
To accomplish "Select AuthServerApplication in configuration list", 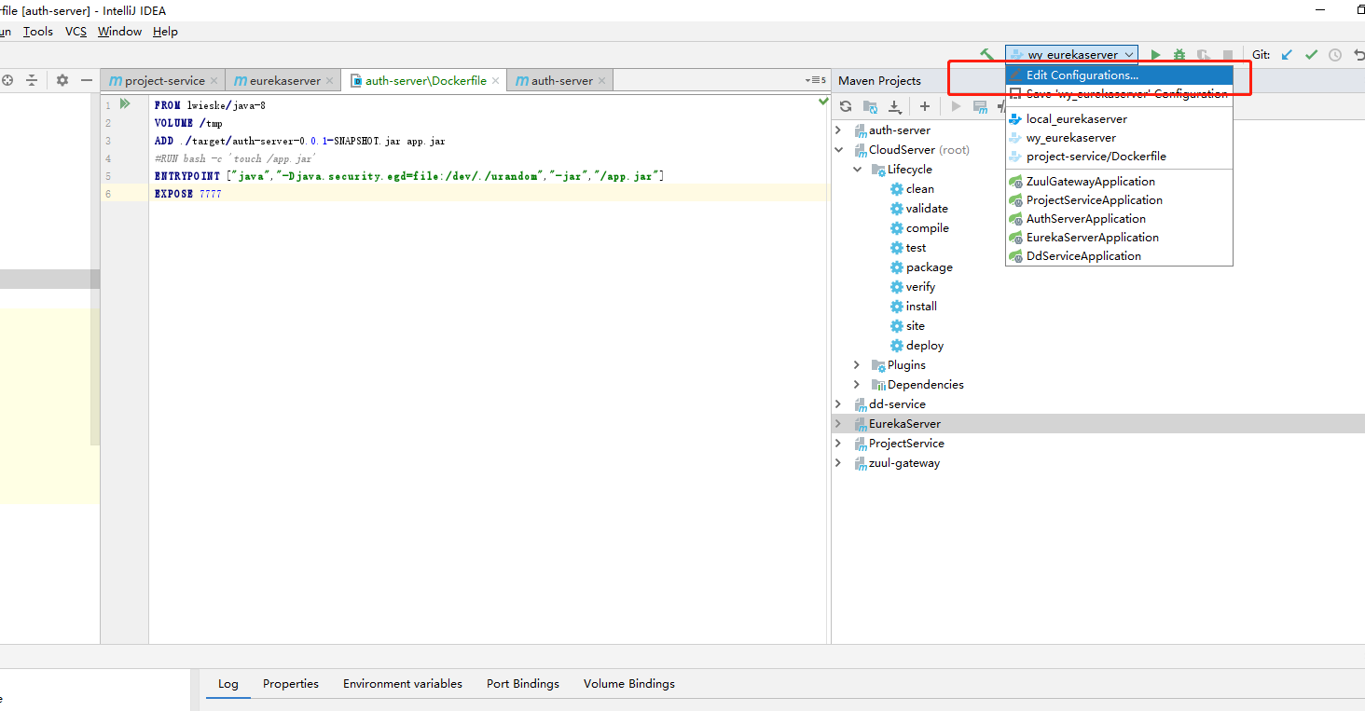I will (1119, 219).
